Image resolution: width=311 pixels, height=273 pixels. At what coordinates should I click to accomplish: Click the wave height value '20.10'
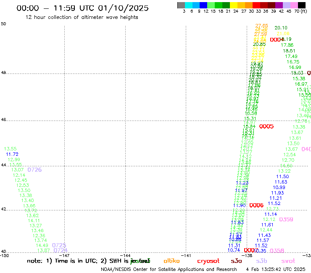click(x=281, y=28)
